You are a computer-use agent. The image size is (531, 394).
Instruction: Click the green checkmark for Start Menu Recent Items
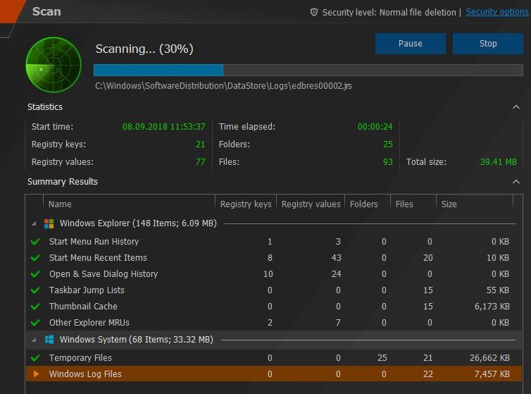tap(35, 258)
